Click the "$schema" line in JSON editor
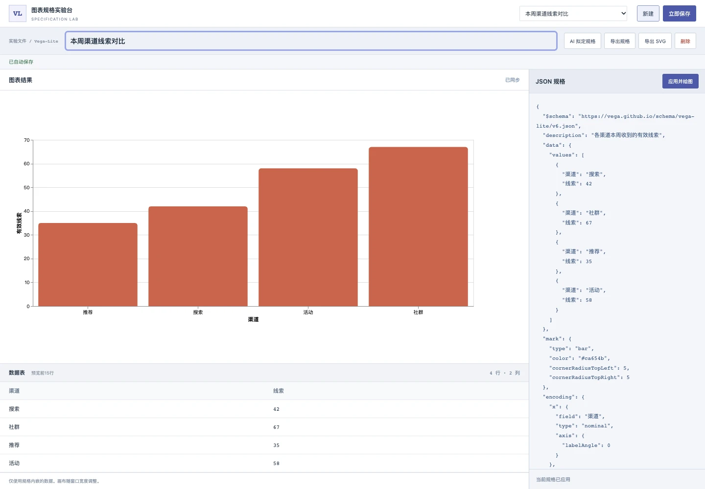705x489 pixels. 615,121
